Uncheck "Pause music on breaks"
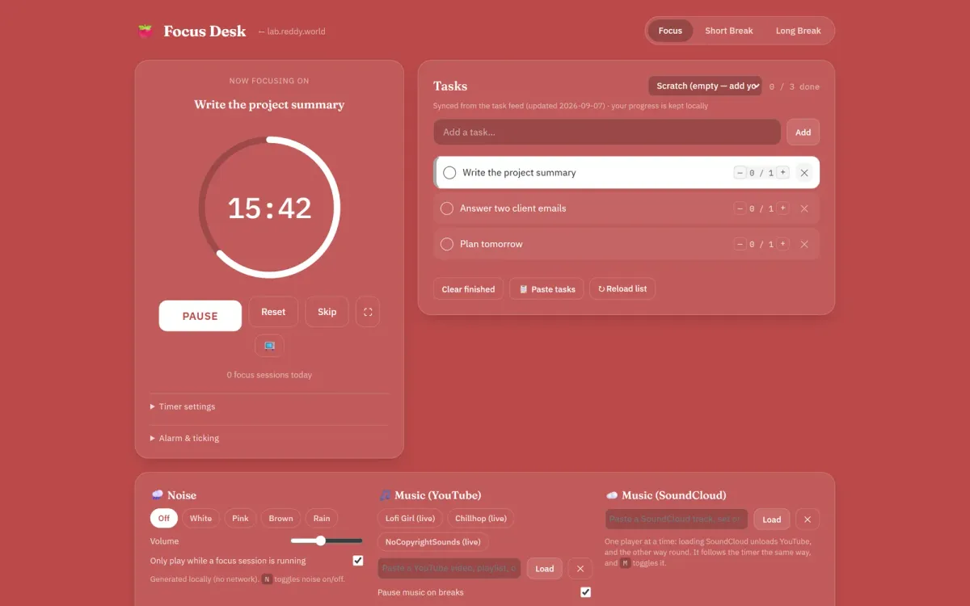Screen dimensions: 970x606 [586, 592]
